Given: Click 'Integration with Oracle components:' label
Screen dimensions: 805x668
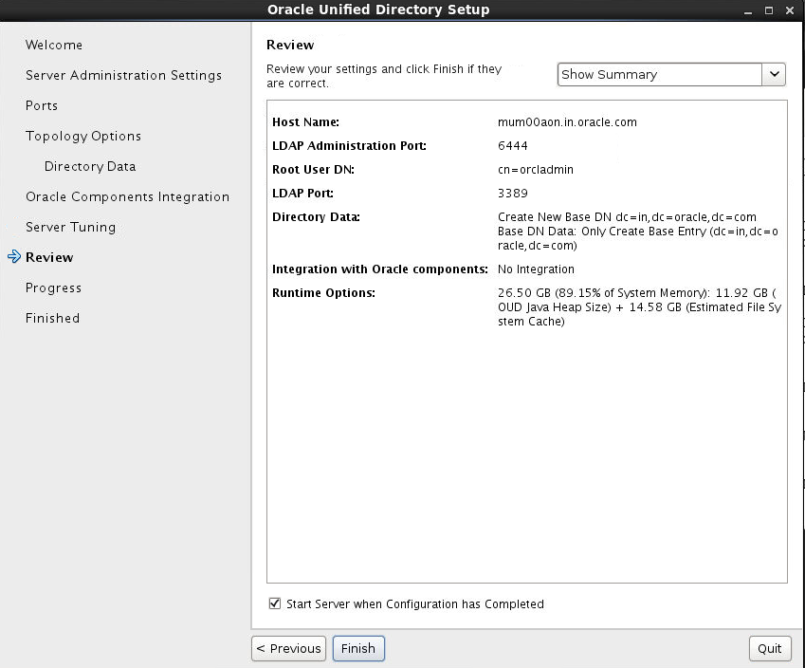Looking at the screenshot, I should point(380,269).
